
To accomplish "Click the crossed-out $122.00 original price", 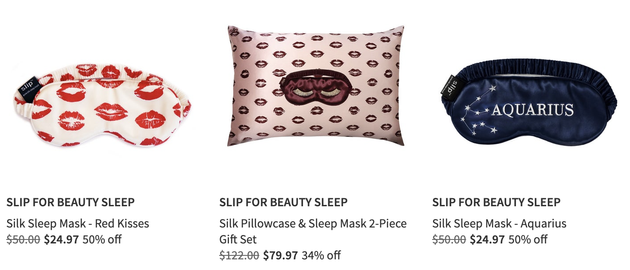I will (239, 255).
